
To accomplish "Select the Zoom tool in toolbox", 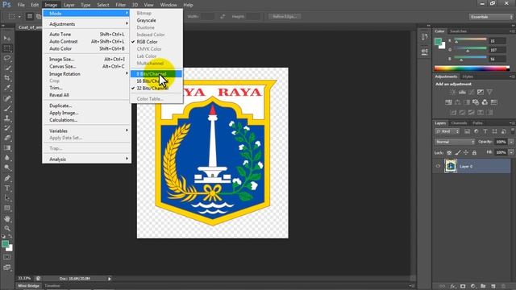I will click(x=7, y=228).
